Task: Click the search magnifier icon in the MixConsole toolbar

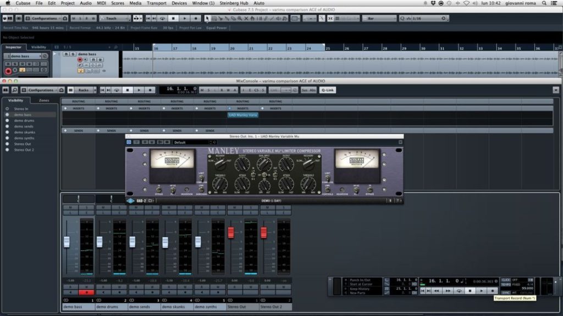Action: (x=15, y=90)
